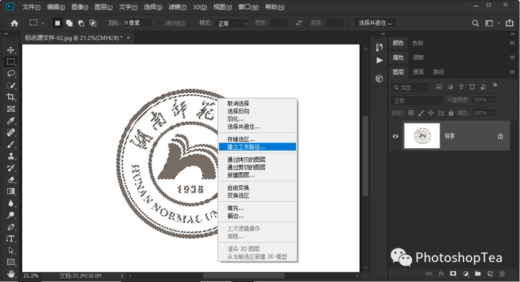Image resolution: width=520 pixels, height=282 pixels.
Task: Open the 样式 dropdown showing 正常
Action: click(x=232, y=23)
